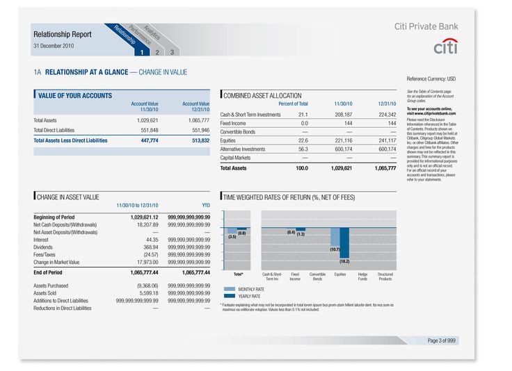Click the Interest value 44.35
Screen dimensions: 512x371
[152, 240]
